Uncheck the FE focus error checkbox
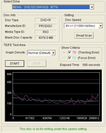Viewport: 106px width, 133px height. 70,58
